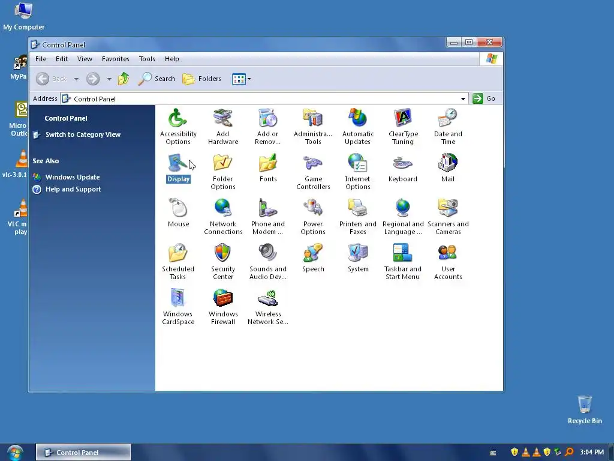Click the tray magnifier icon

click(569, 453)
